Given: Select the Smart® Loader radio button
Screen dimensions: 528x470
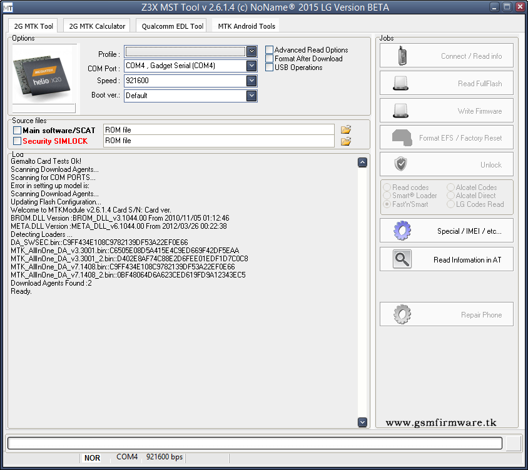Looking at the screenshot, I should [x=387, y=196].
